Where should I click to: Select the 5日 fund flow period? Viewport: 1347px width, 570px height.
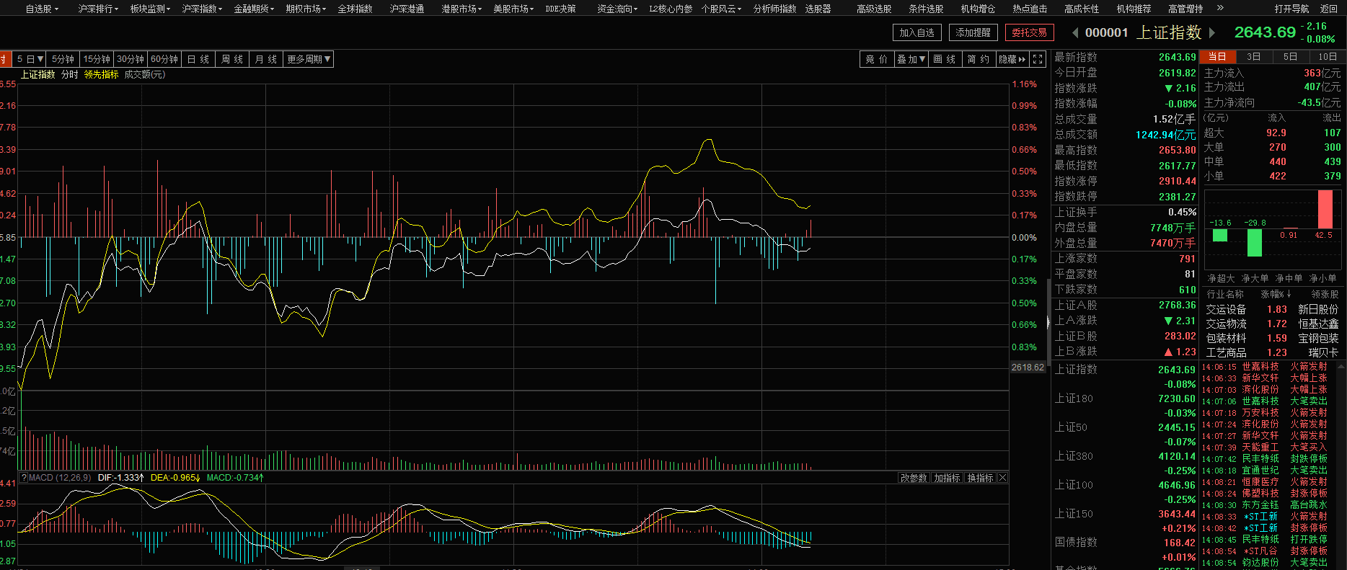coord(1291,56)
